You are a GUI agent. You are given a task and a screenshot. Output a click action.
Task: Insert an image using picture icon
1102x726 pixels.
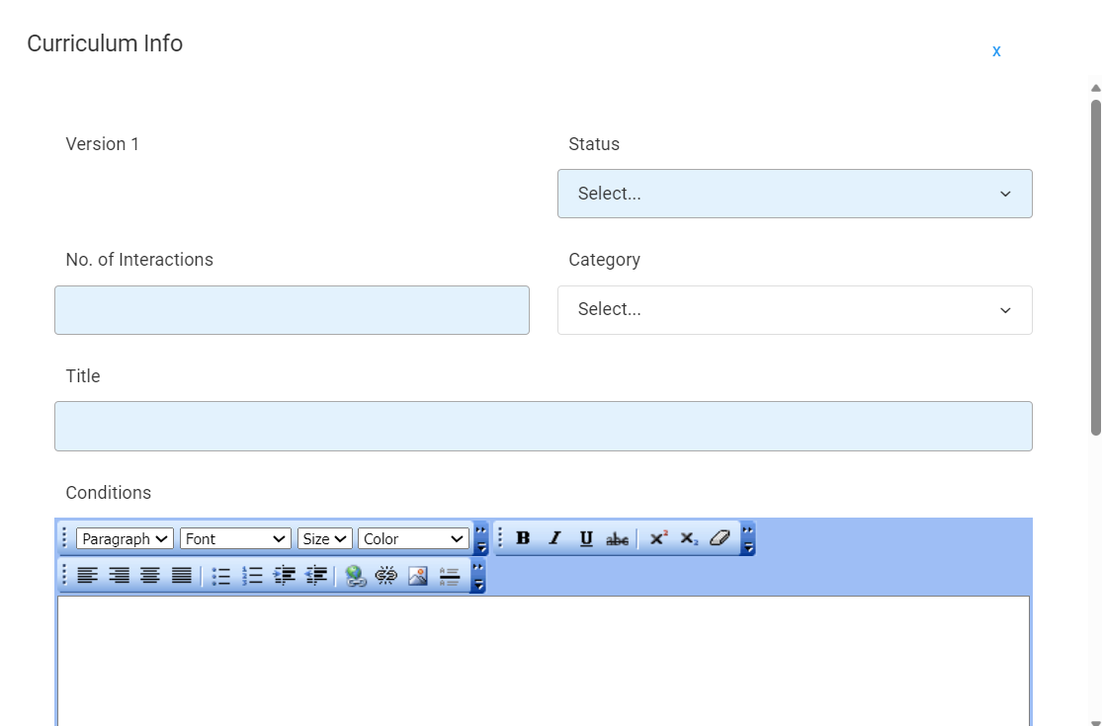418,576
